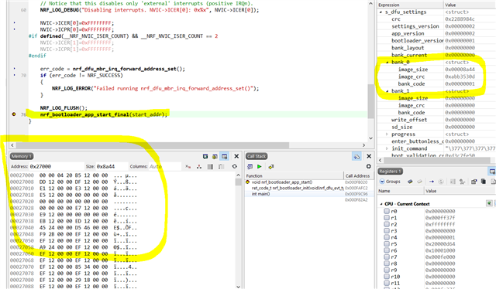This screenshot has height=289, width=496.
Task: Expand the init_command entry
Action: 387,148
